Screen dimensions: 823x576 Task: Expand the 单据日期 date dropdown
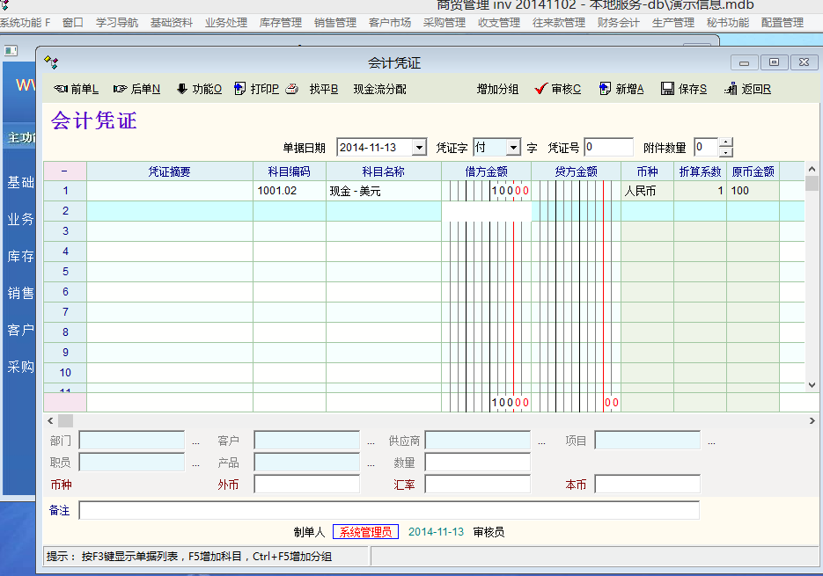418,148
